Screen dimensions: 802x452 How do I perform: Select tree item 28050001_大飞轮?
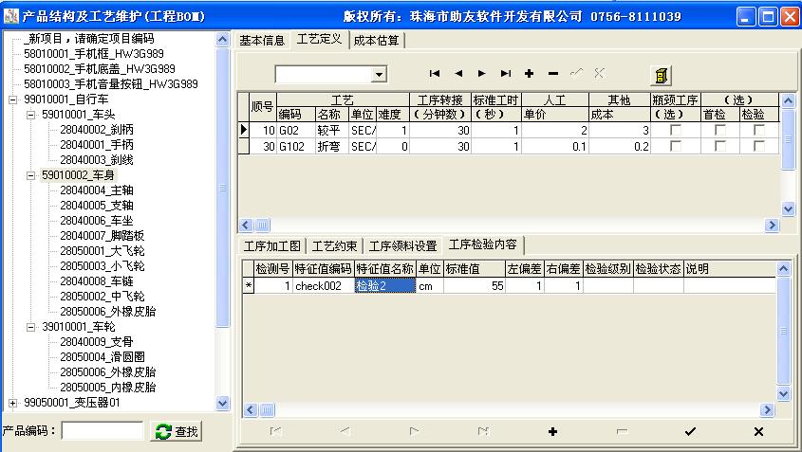click(x=103, y=251)
